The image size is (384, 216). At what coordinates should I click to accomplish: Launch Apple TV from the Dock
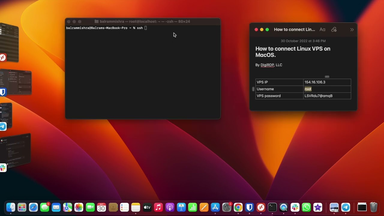click(x=147, y=207)
